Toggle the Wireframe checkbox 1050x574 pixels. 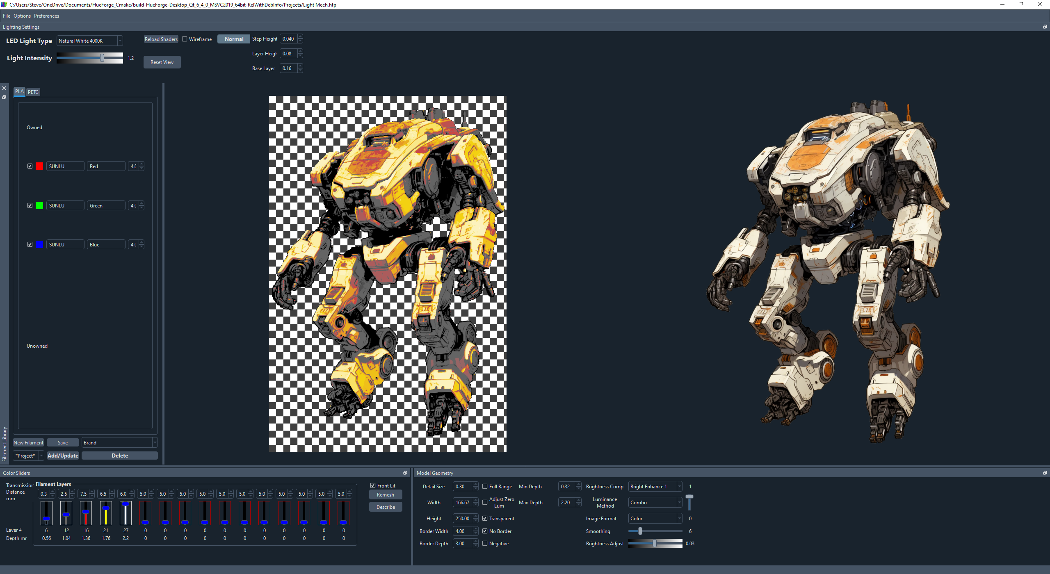pos(185,39)
